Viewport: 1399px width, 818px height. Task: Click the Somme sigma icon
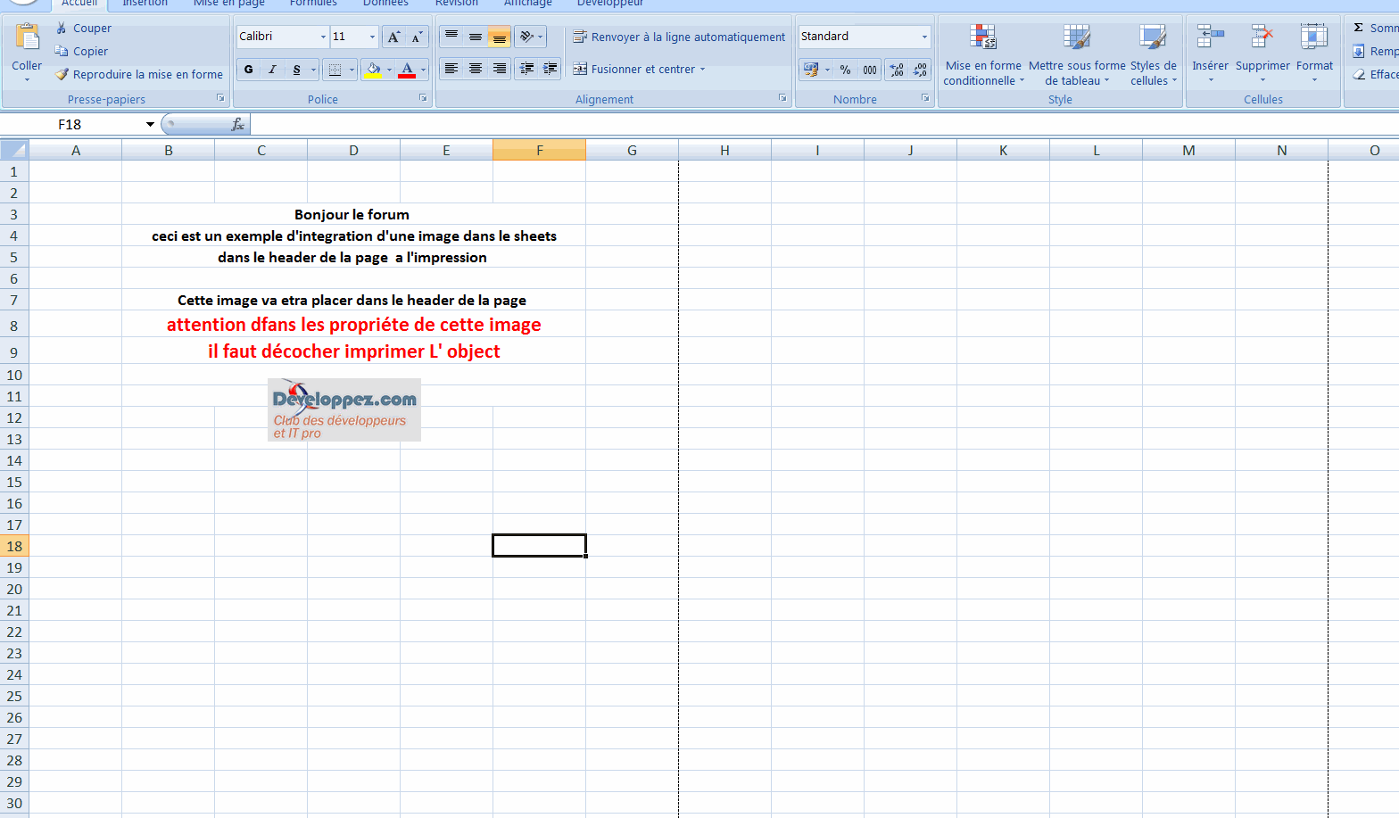(x=1359, y=29)
